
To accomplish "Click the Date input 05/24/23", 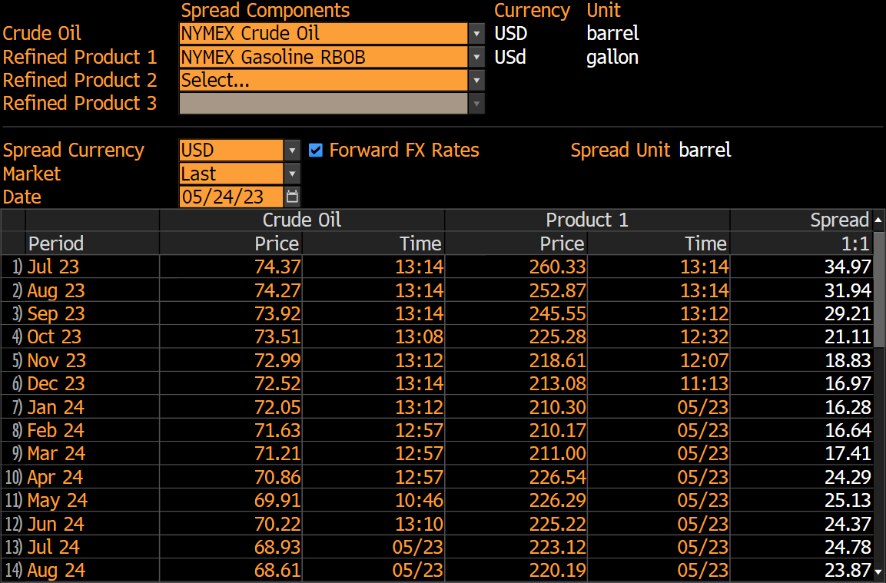I will coord(231,197).
